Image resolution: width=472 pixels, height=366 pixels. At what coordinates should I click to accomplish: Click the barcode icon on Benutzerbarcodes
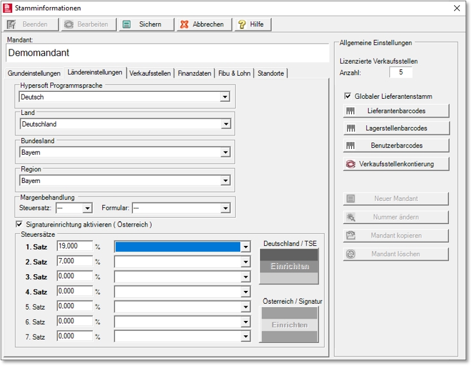pyautogui.click(x=351, y=146)
